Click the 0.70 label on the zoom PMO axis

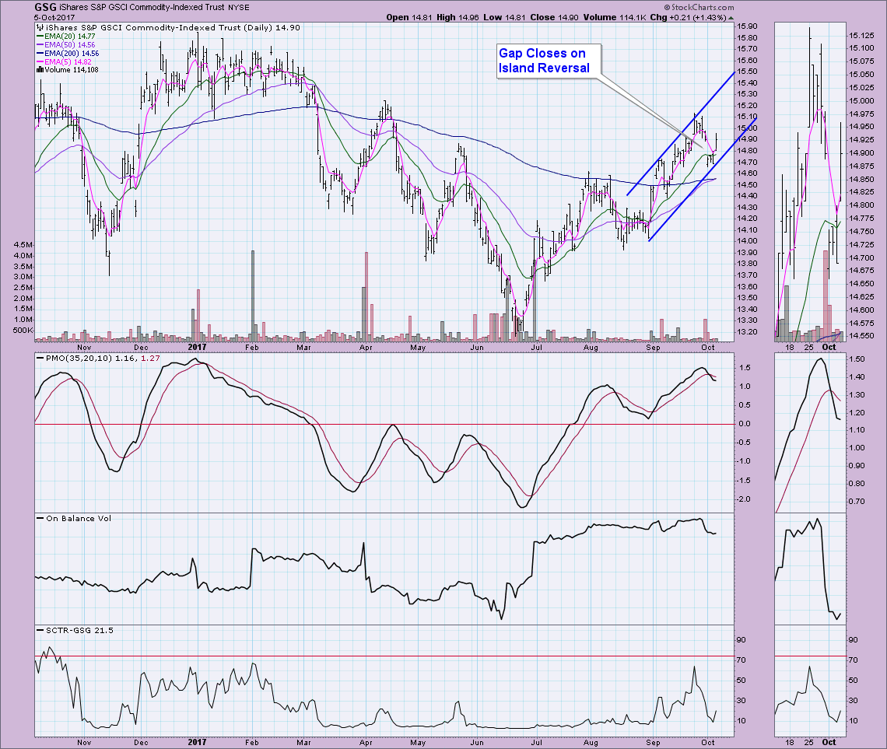click(857, 502)
